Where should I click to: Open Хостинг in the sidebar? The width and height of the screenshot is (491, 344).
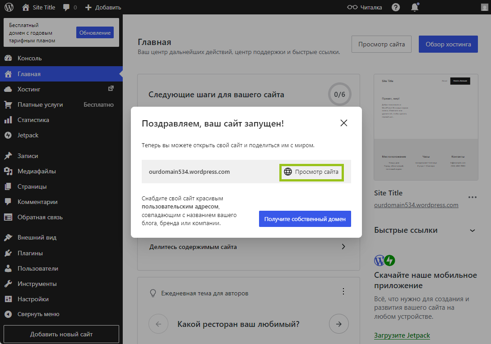pyautogui.click(x=61, y=89)
